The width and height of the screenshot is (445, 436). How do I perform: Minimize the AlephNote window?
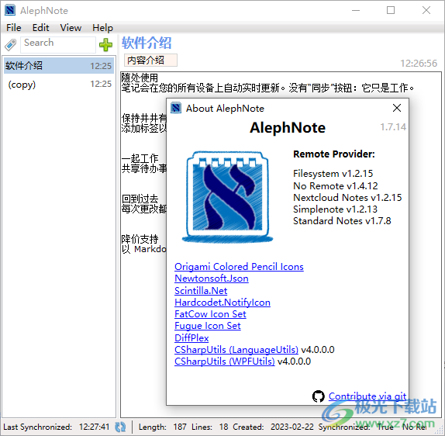[x=356, y=10]
